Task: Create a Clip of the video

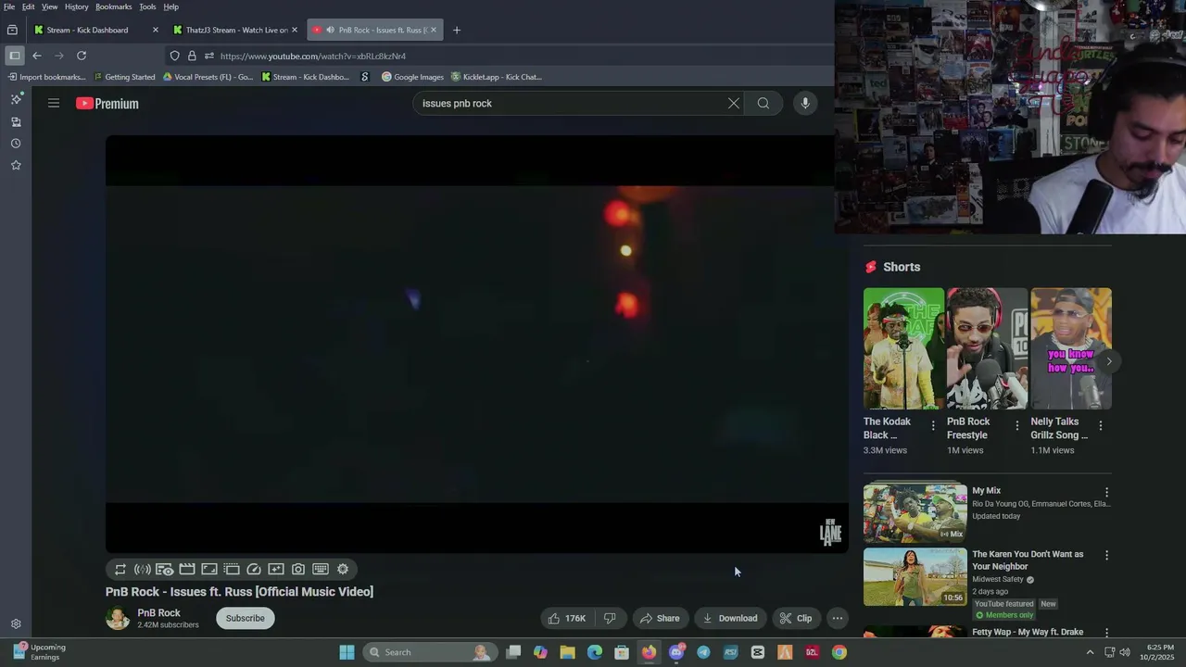Action: (795, 619)
